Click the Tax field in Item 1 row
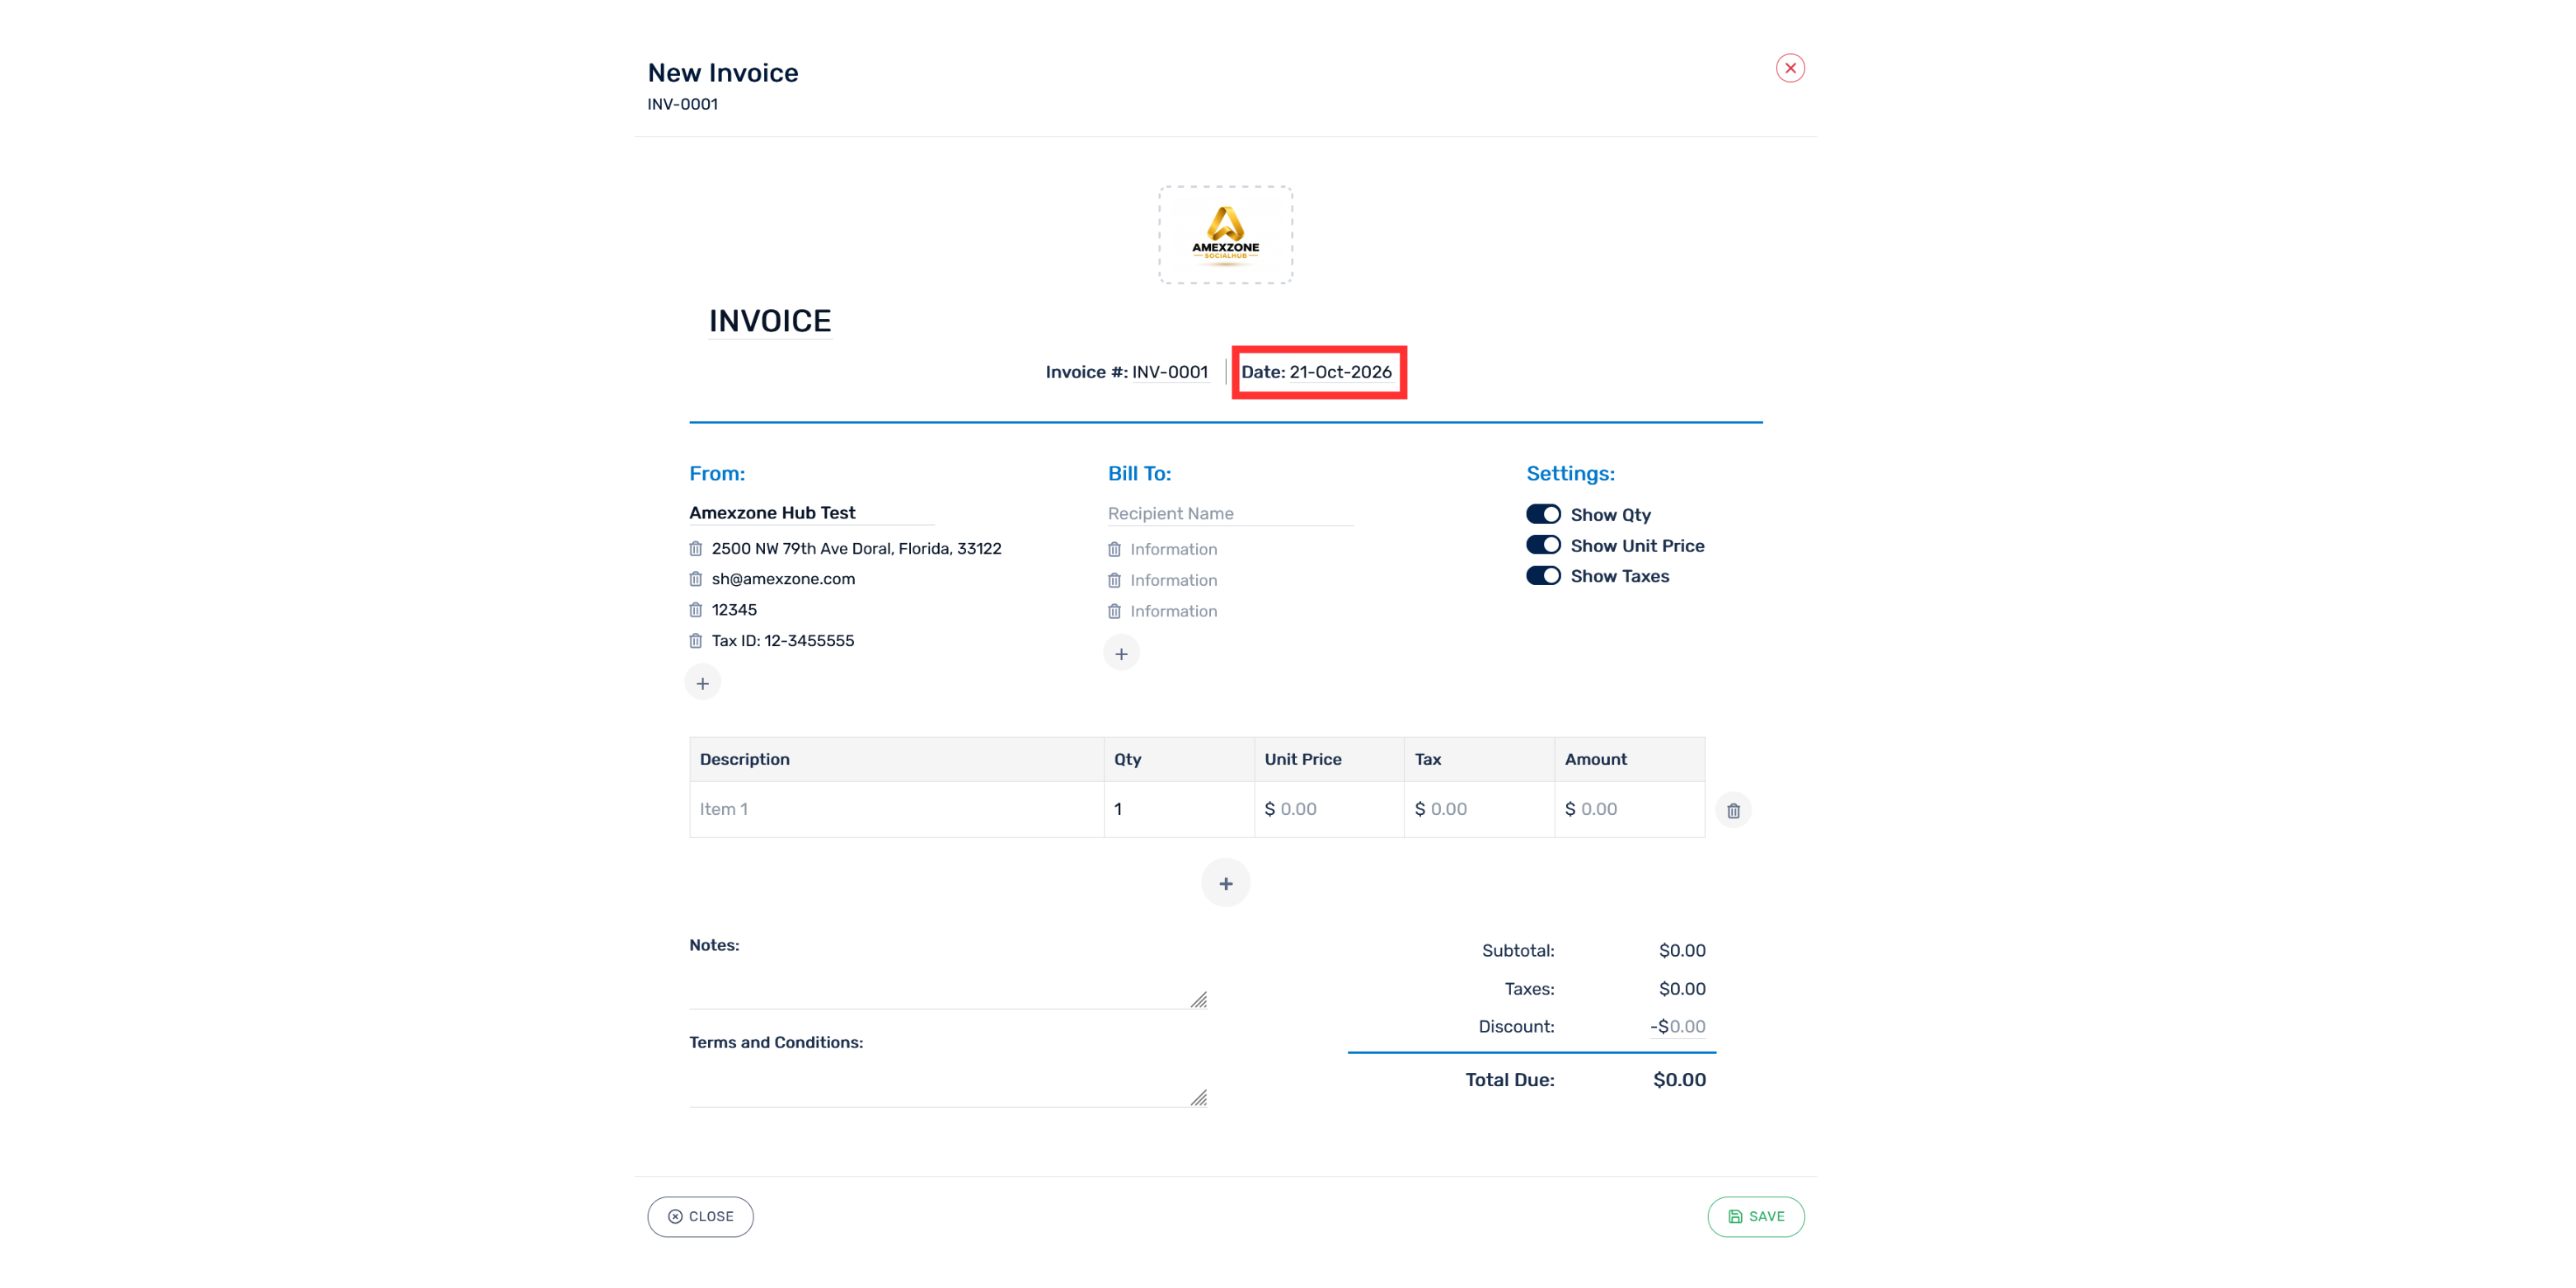Viewport: 2576px width, 1288px height. click(x=1479, y=809)
